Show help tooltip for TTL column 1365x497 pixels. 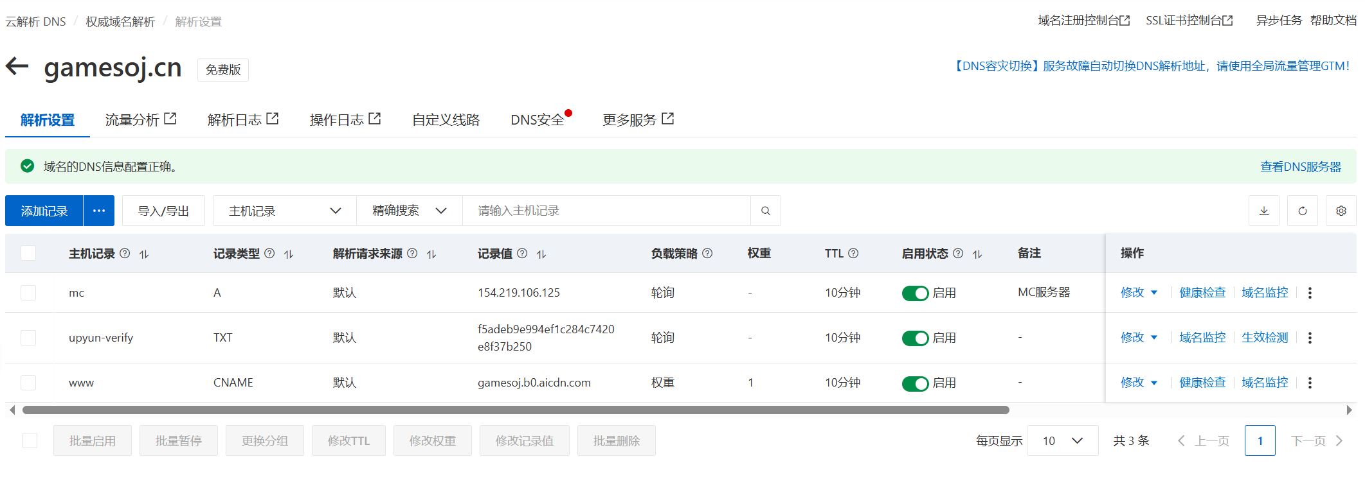coord(853,254)
